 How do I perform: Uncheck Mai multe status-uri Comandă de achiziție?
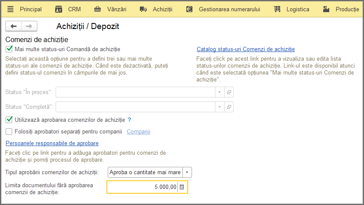click(9, 49)
